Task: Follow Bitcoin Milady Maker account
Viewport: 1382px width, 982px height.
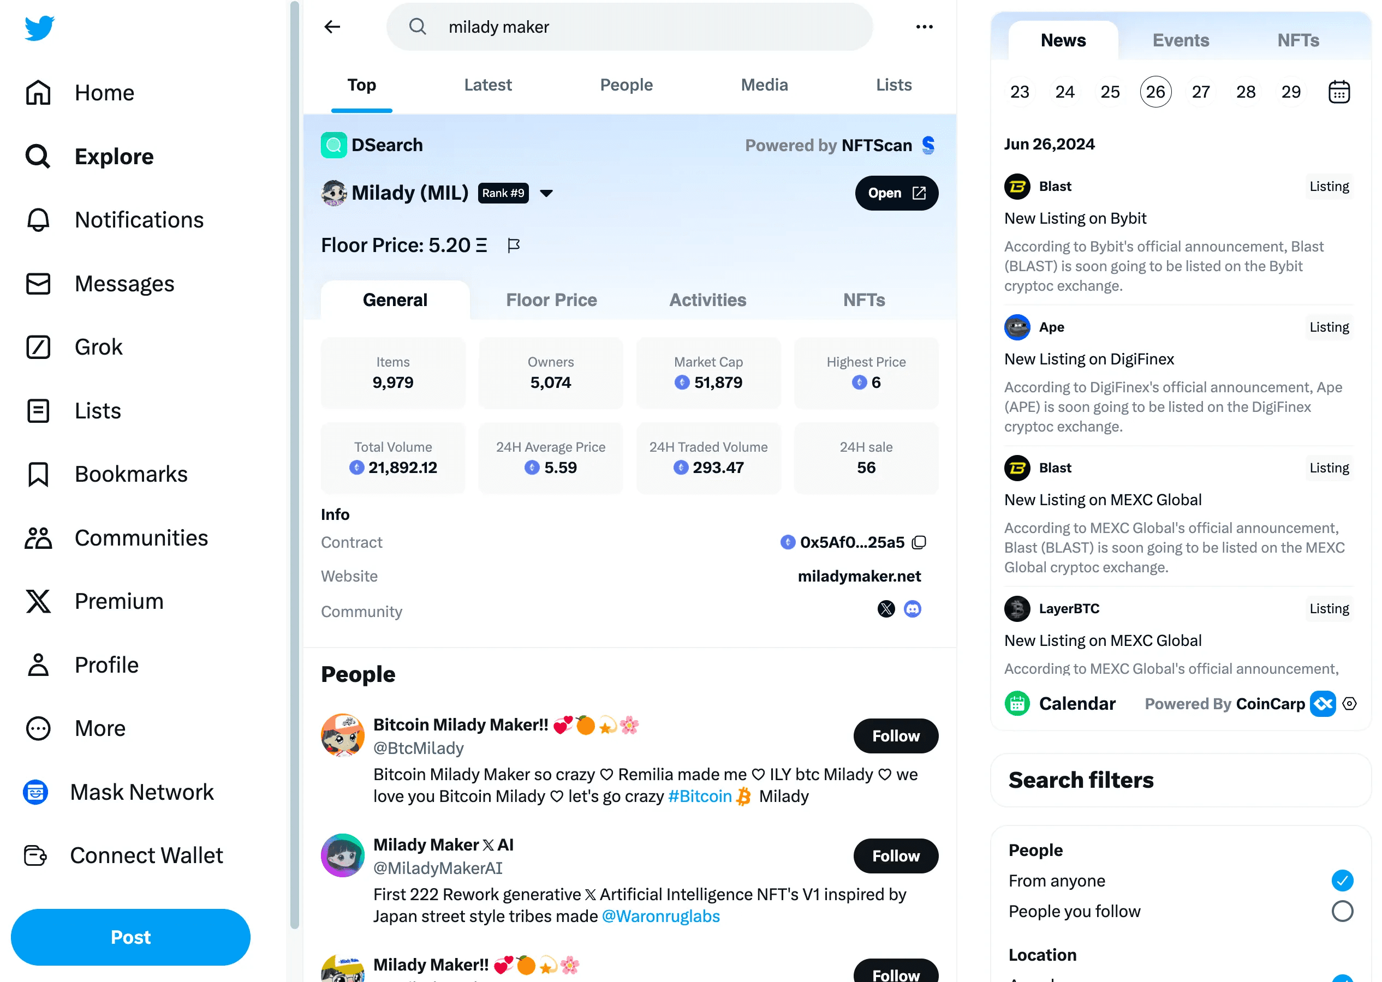Action: pyautogui.click(x=896, y=736)
